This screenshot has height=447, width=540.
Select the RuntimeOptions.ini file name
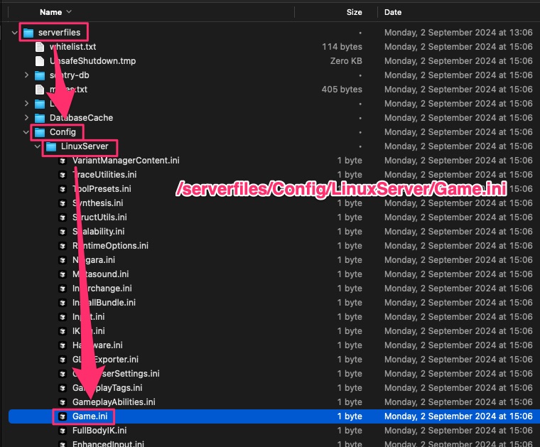(x=110, y=246)
